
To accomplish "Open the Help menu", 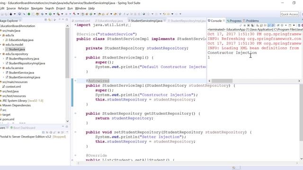I will 91,8.
